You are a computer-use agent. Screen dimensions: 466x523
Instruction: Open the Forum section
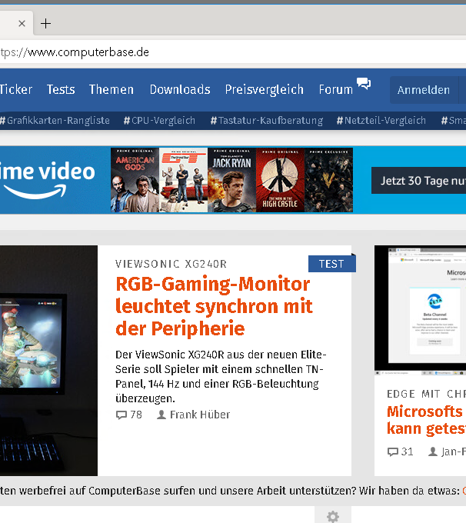(x=335, y=89)
